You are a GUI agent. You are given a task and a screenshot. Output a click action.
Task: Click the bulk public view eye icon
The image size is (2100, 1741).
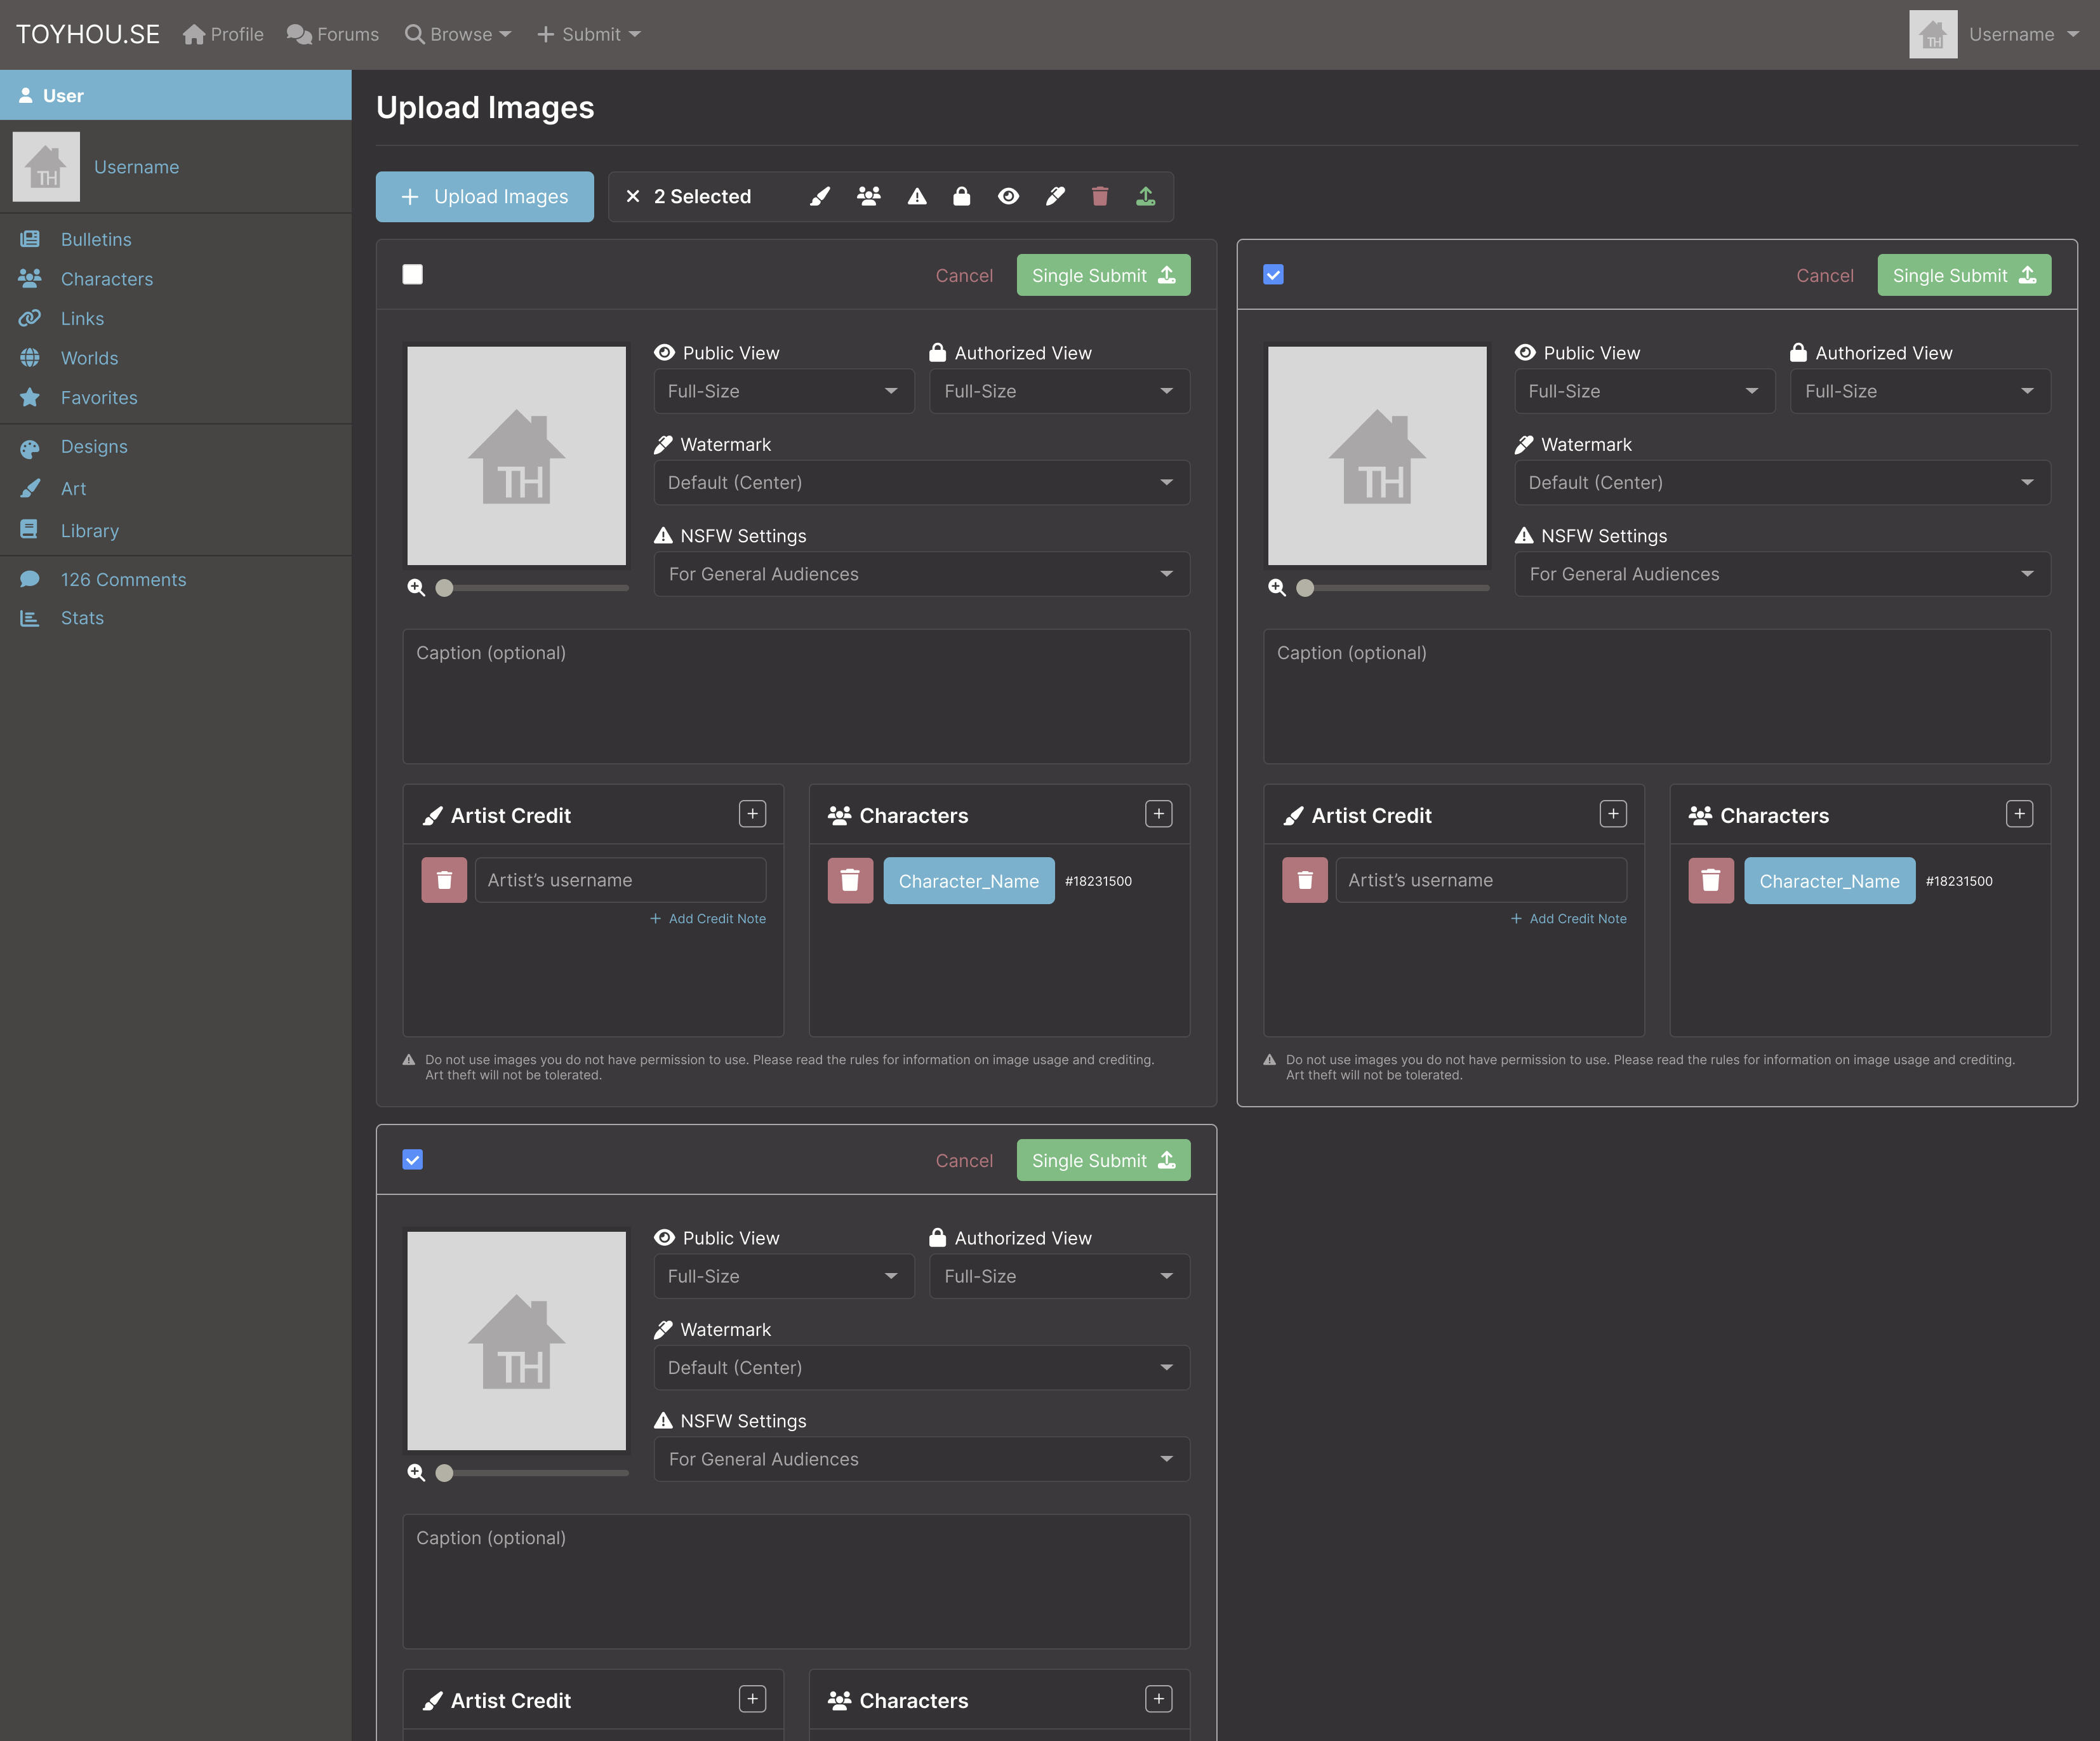coord(1008,197)
